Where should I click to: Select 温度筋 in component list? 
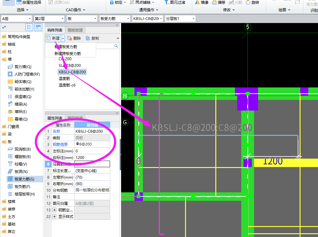64,78
